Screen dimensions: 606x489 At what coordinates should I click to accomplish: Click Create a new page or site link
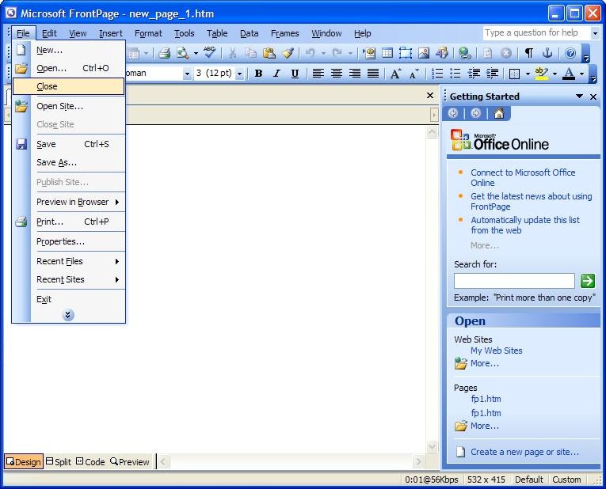click(524, 452)
